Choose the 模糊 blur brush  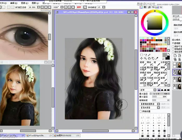(x=164, y=69)
